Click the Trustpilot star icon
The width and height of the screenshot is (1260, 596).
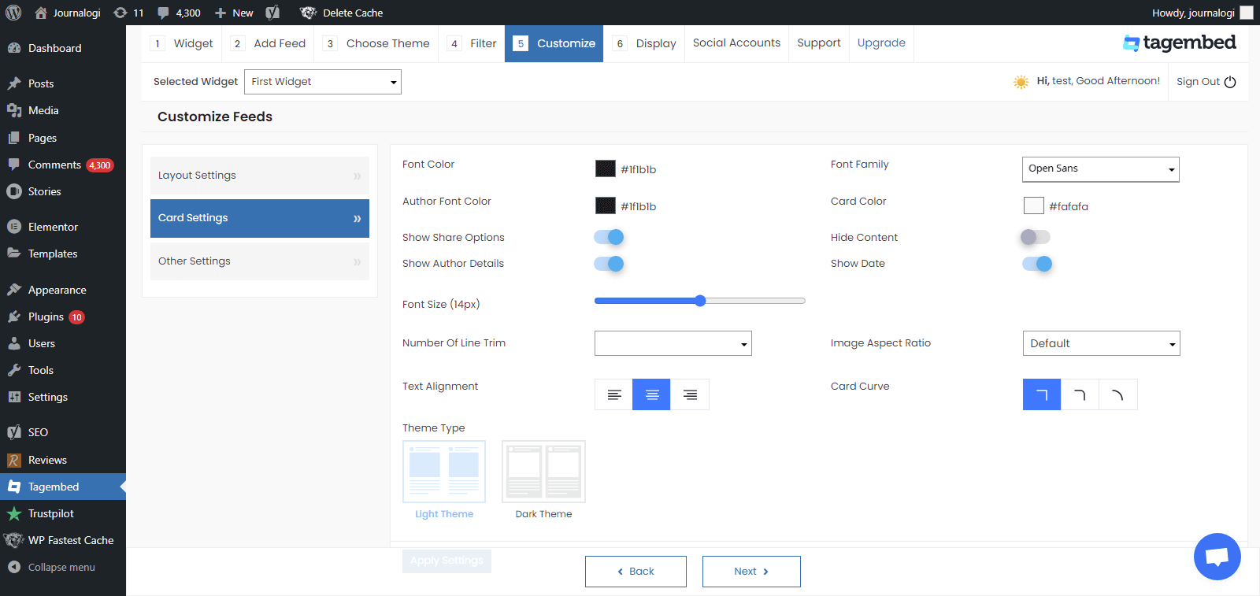pos(14,513)
